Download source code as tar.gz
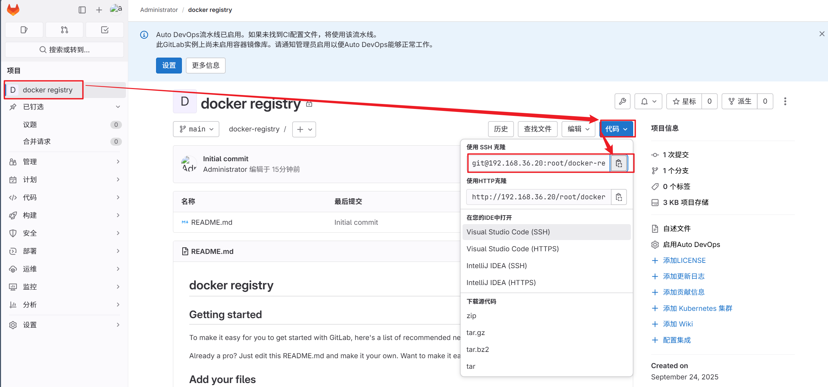The height and width of the screenshot is (387, 828). coord(475,332)
